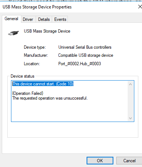Click the '{Operation Failed}' line
The height and width of the screenshot is (167, 142).
[x=28, y=93]
